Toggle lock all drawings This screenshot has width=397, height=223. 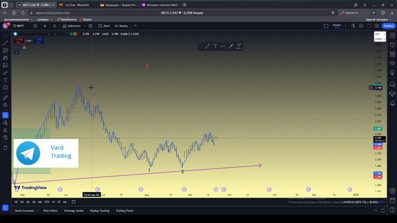click(6, 130)
